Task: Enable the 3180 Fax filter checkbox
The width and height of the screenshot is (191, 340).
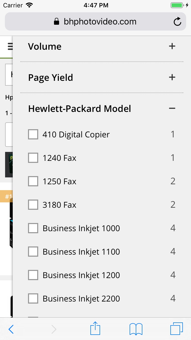Action: (x=33, y=205)
